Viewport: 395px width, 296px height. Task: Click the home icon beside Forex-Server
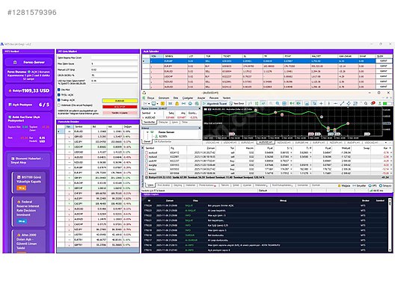pos(15,62)
